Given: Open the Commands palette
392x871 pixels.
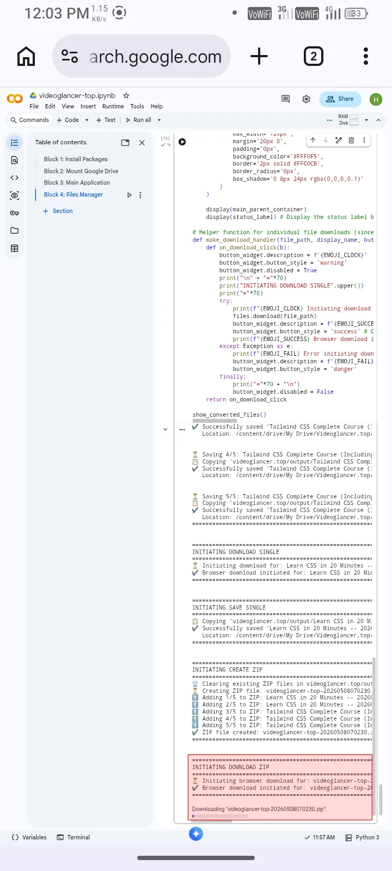Looking at the screenshot, I should pyautogui.click(x=29, y=120).
